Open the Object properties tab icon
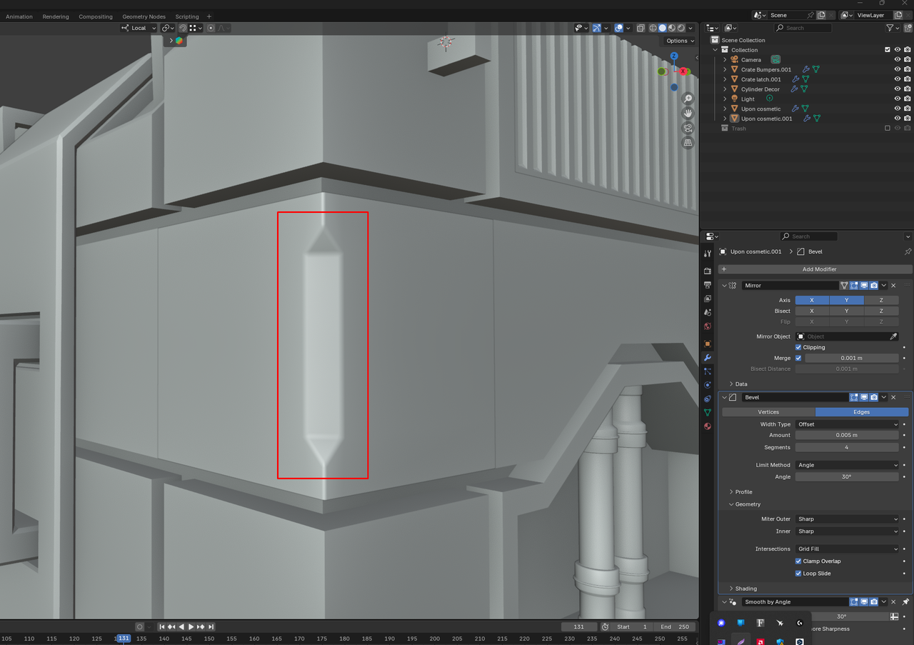914x645 pixels. click(x=708, y=344)
